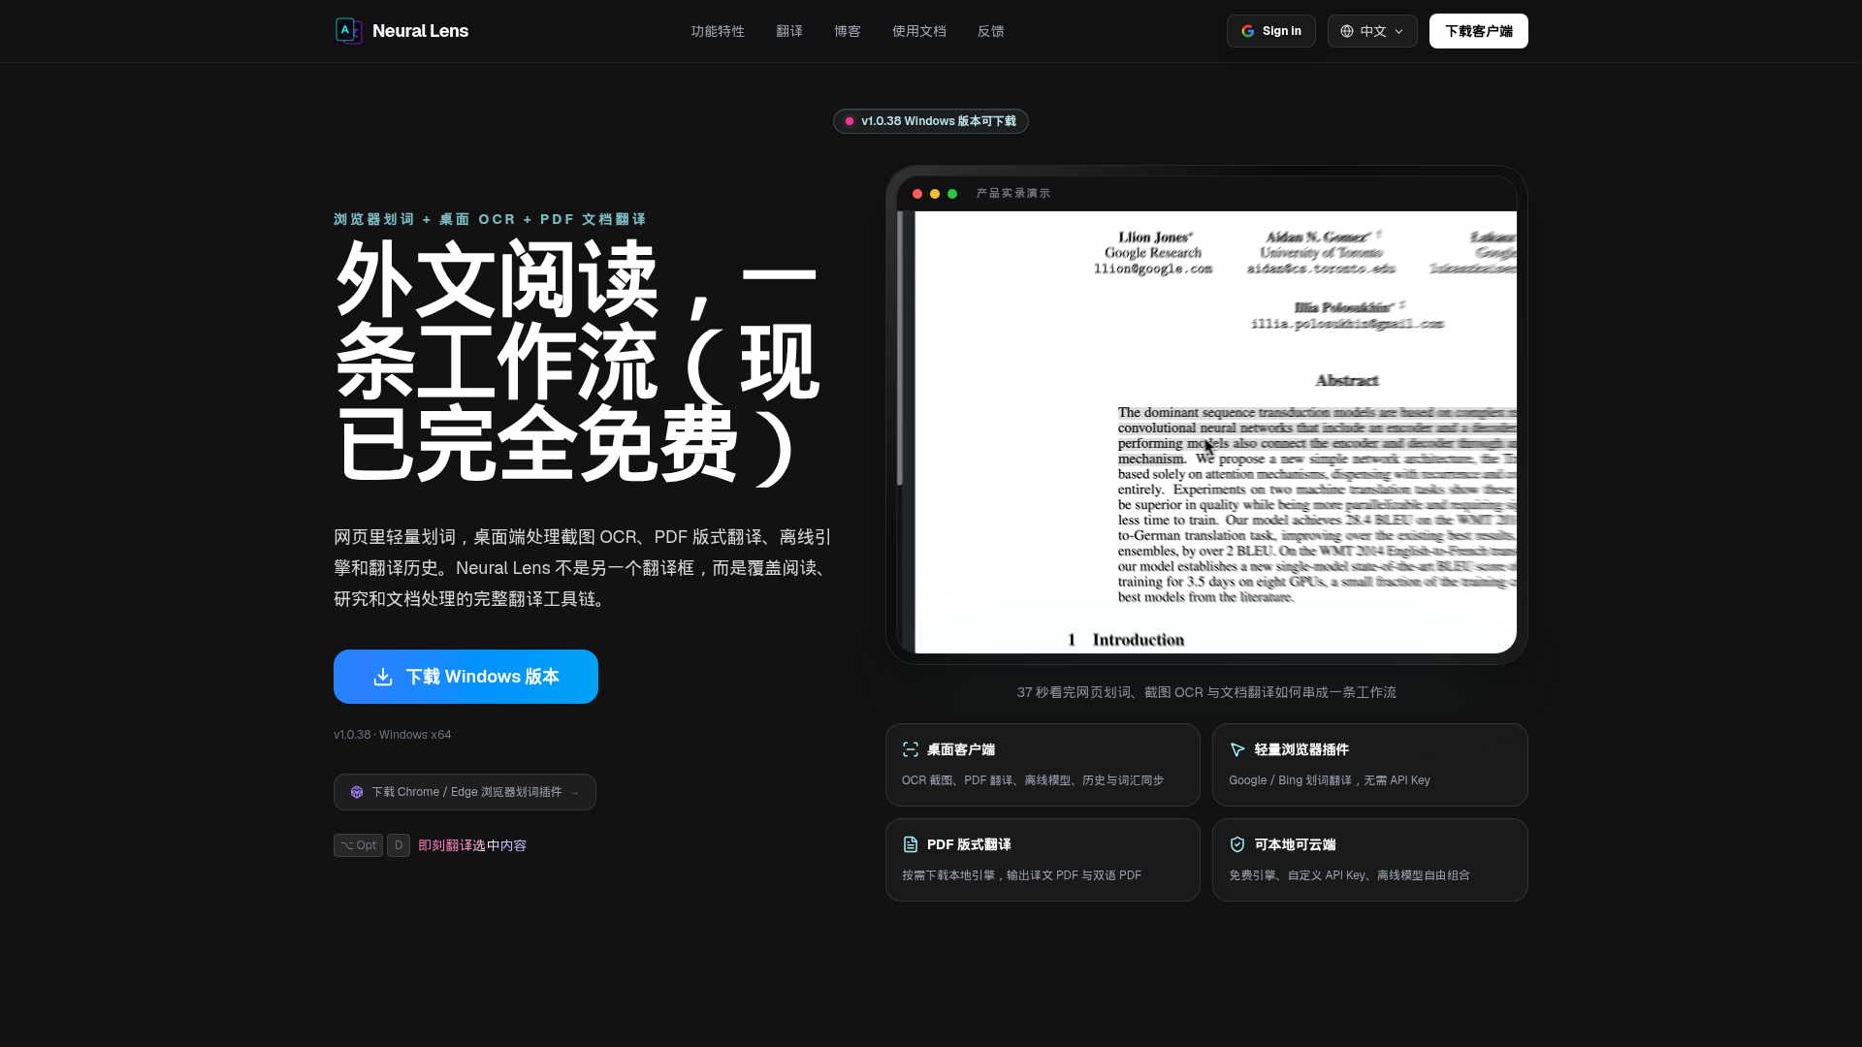Click the shield icon on 可本地可云端 card

(1237, 844)
